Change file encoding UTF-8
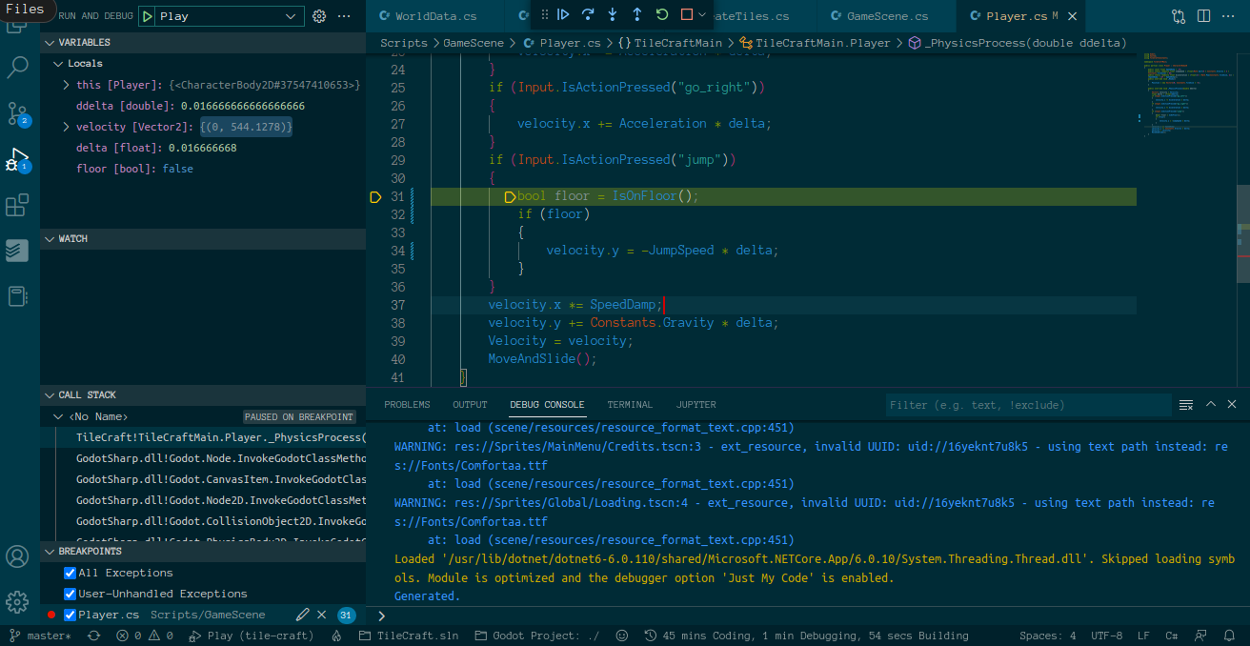Screen dimensions: 1250x646 tap(1106, 636)
